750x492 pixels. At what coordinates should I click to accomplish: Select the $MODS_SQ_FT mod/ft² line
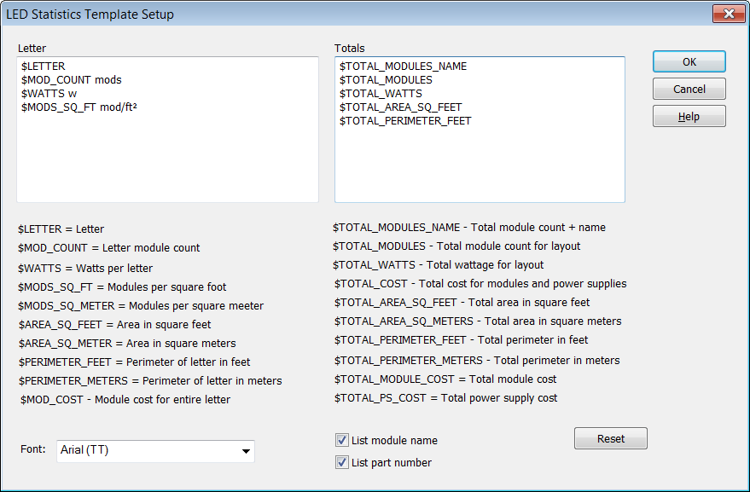click(x=79, y=107)
